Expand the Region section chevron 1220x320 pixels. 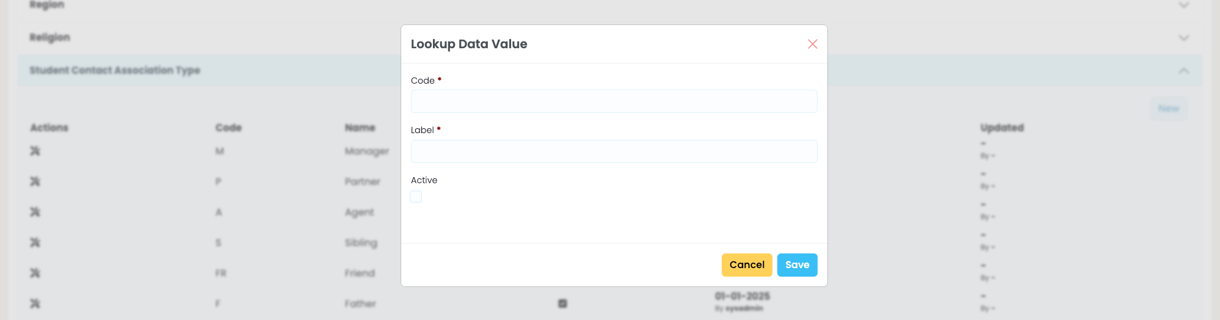tap(1183, 5)
